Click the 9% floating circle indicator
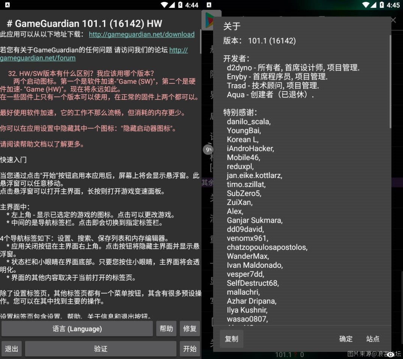 tap(208, 149)
